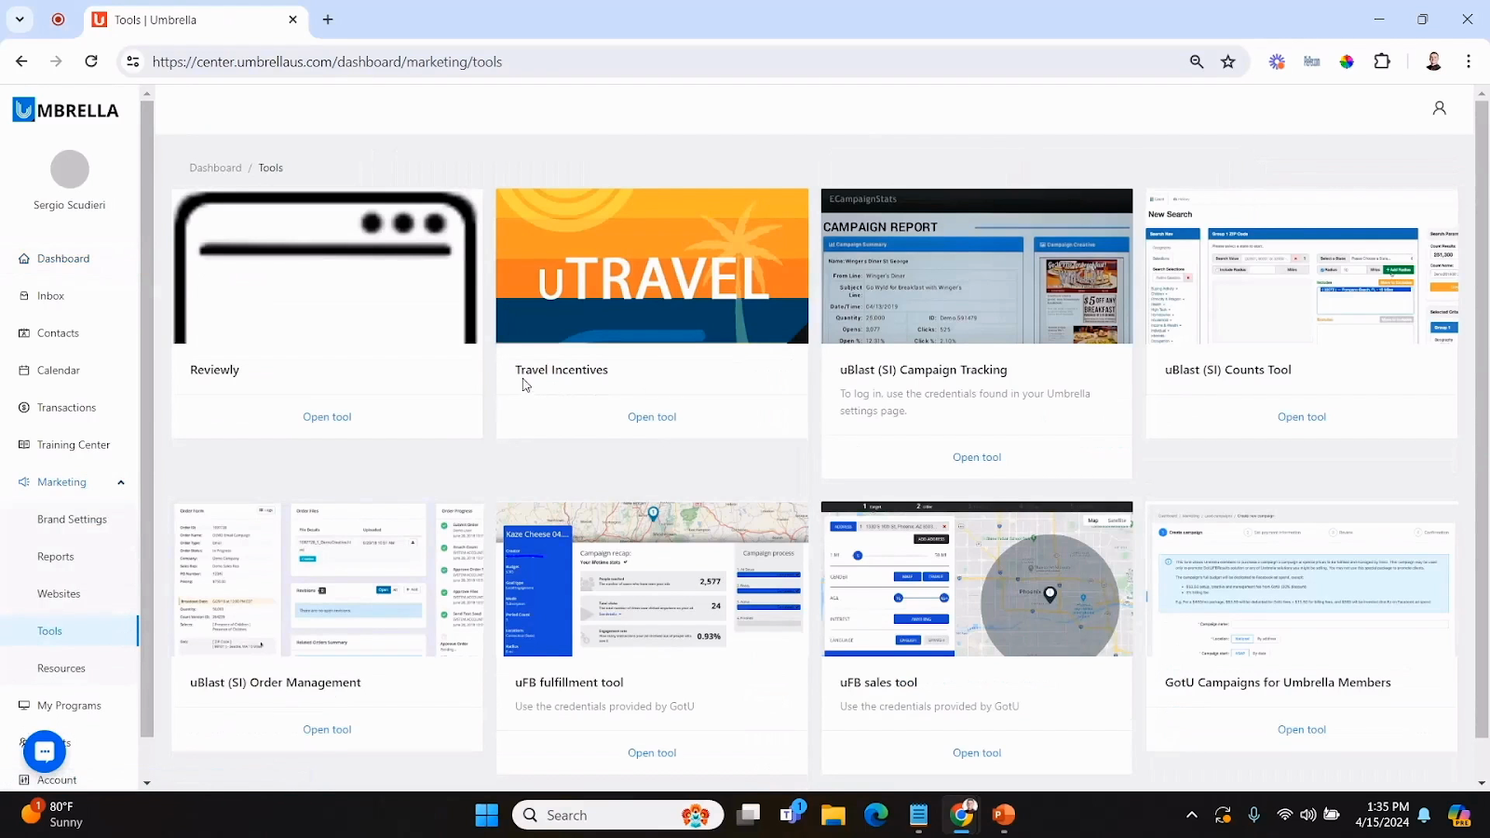Click the uFB sales tool map thumbnail

(977, 579)
